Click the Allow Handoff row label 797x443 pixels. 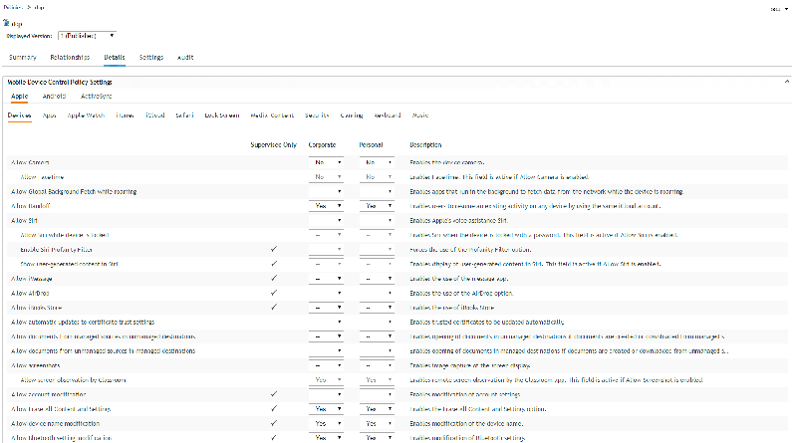(31, 206)
